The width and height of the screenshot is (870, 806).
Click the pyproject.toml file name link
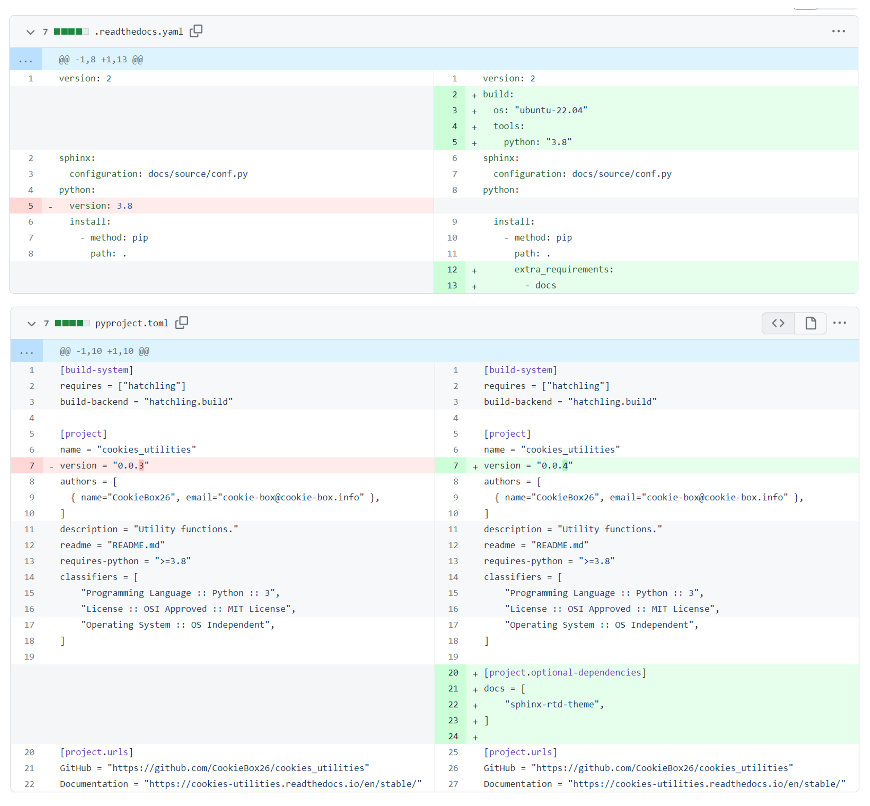pyautogui.click(x=132, y=324)
